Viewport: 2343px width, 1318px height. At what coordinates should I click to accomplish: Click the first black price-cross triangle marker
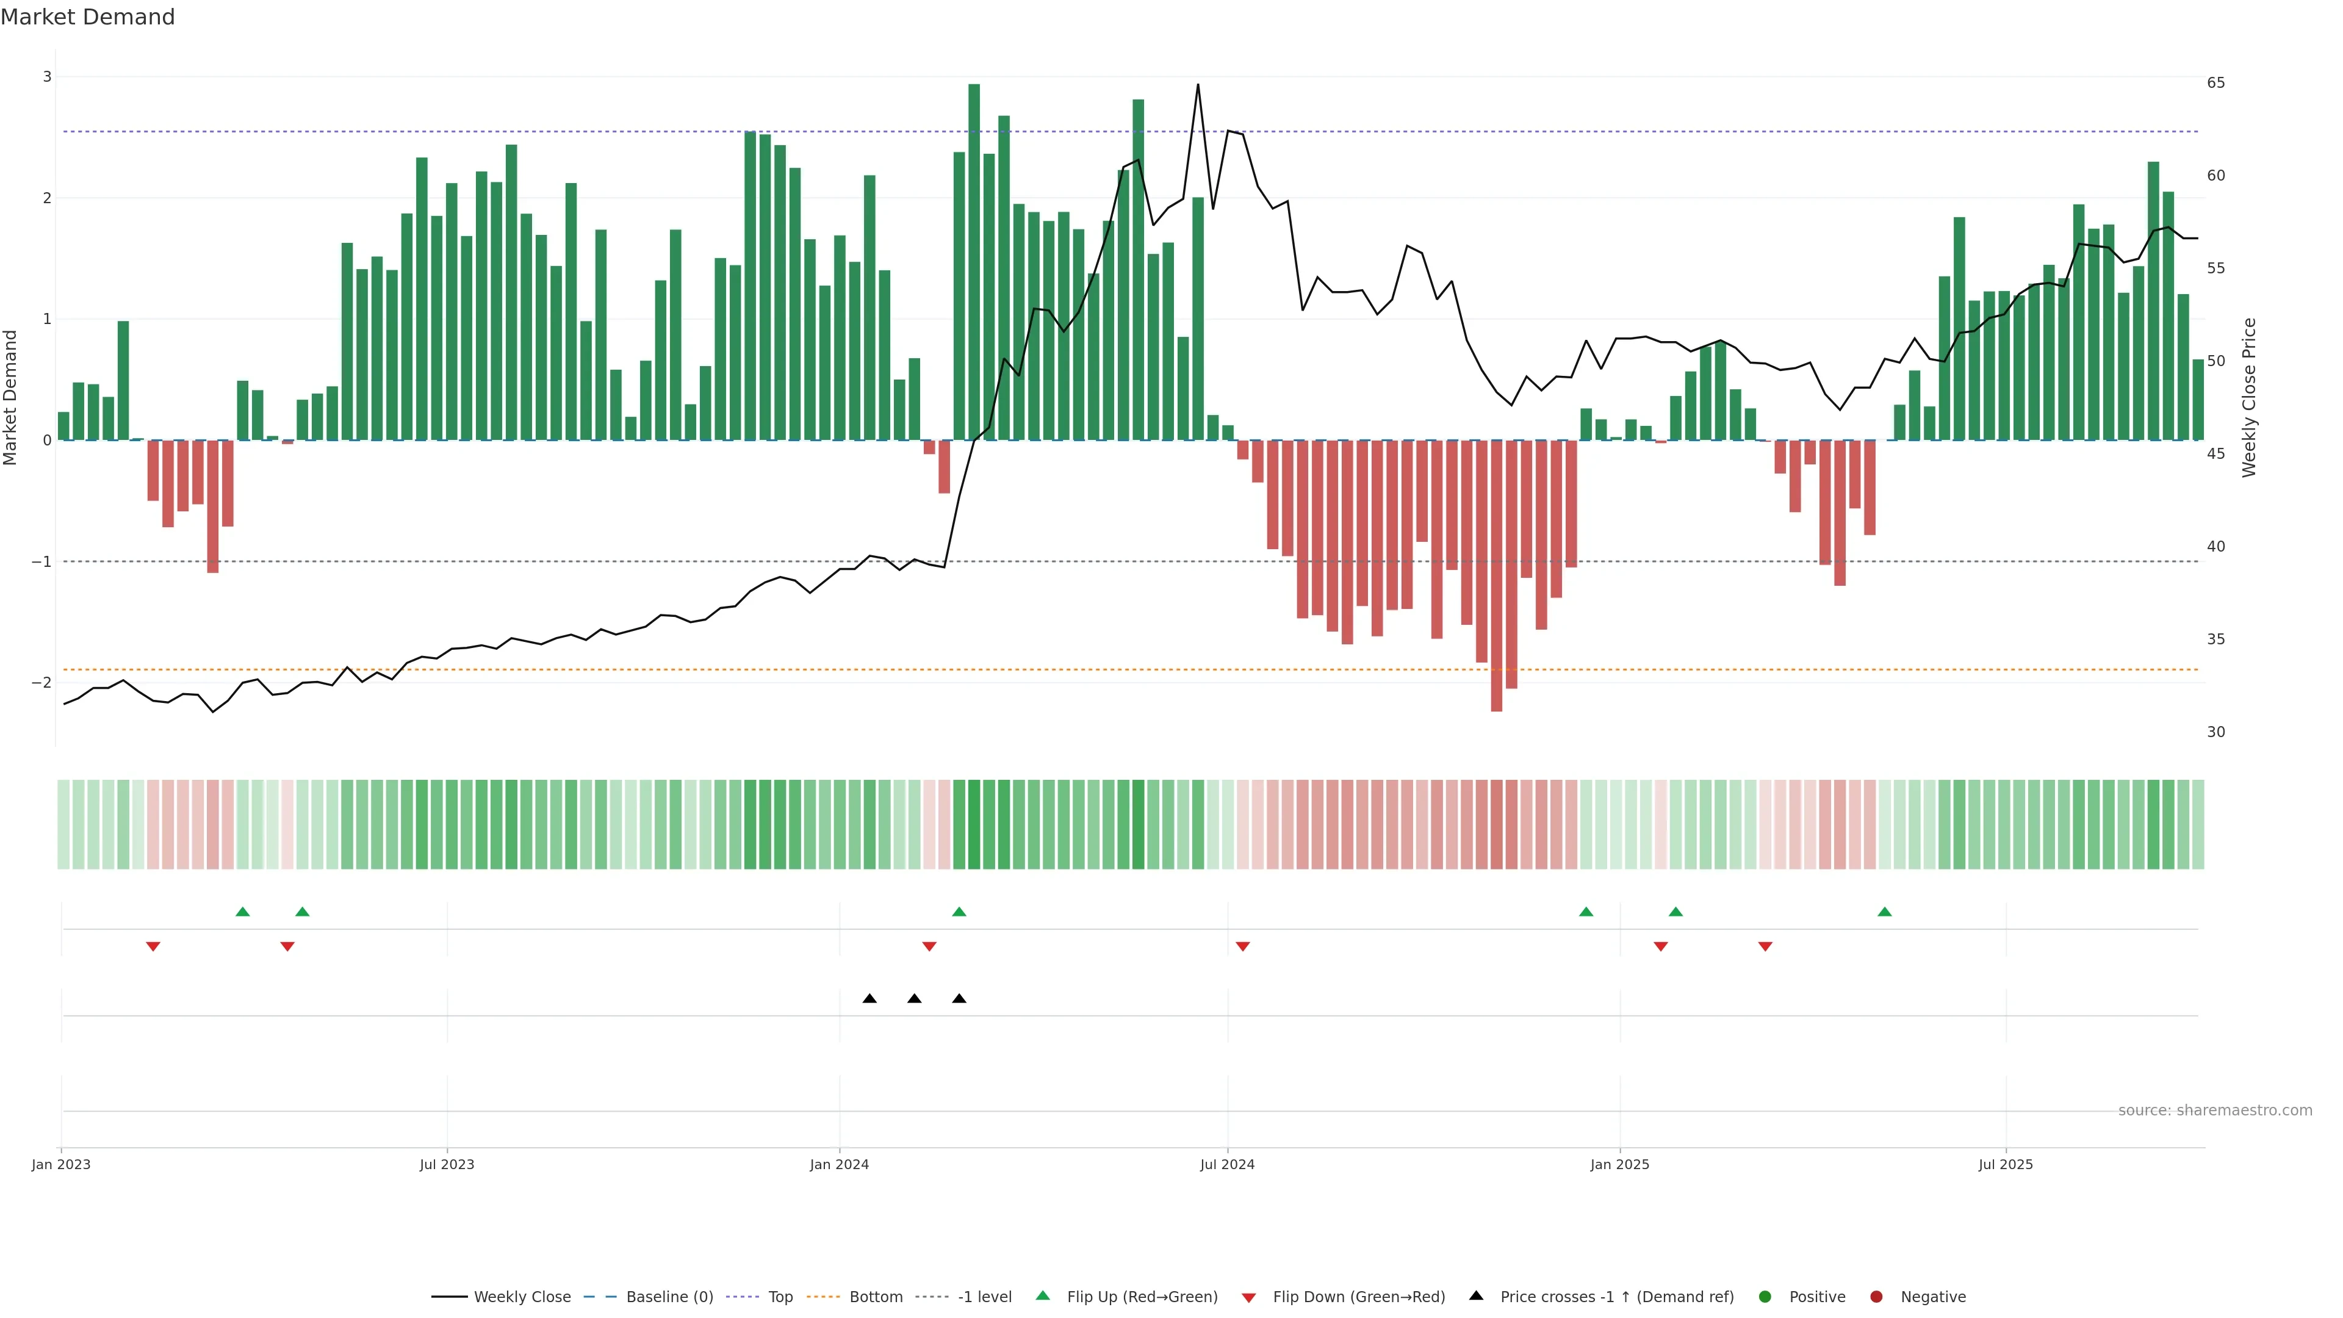click(869, 999)
